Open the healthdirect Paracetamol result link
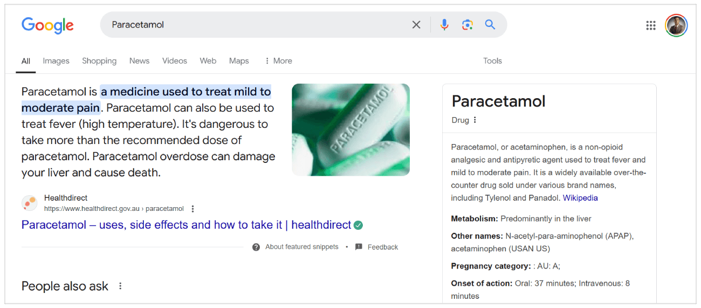 point(186,225)
